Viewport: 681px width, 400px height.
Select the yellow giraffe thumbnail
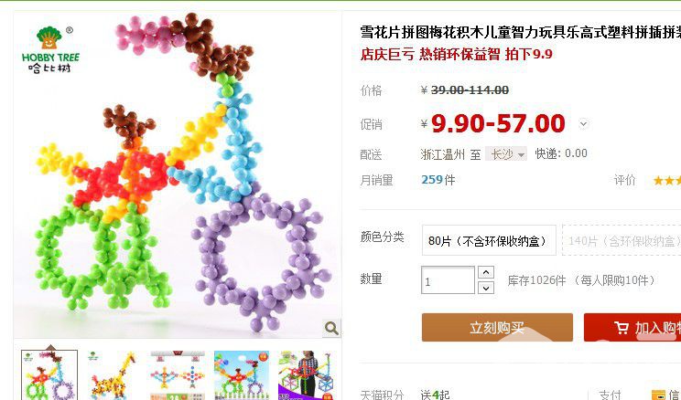pos(113,375)
